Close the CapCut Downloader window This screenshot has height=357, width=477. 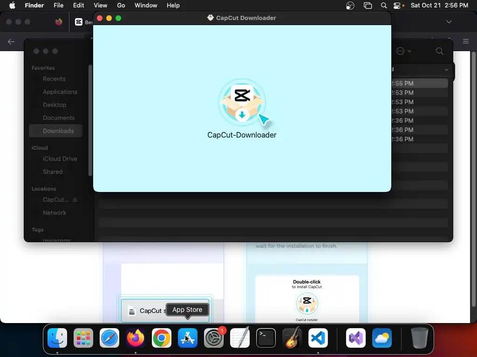100,18
